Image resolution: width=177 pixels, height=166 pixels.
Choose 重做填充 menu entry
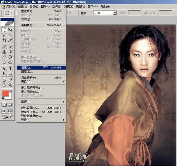pyautogui.click(x=41, y=11)
